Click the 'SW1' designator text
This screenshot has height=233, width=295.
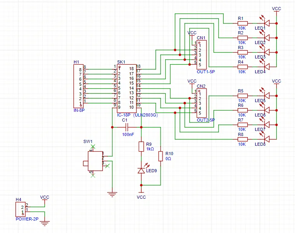[x=88, y=141]
